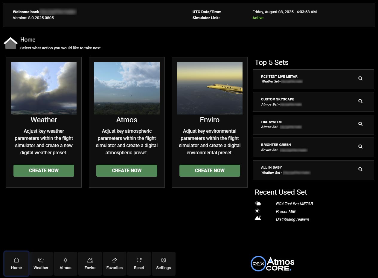The height and width of the screenshot is (278, 378).
Task: Open search for RC5 TEST LIVE METAR set
Action: (x=360, y=78)
